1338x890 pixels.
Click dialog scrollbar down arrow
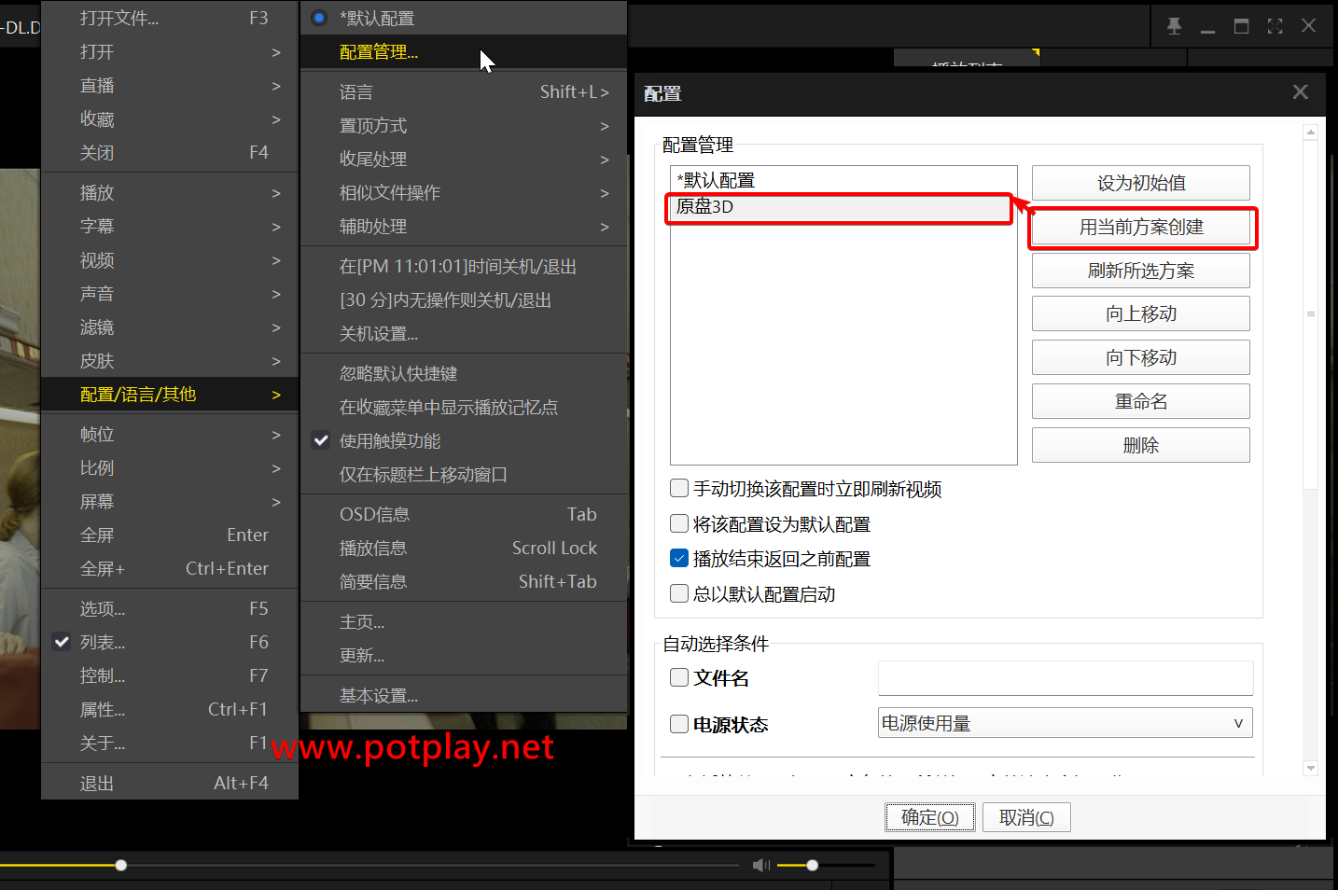1311,768
